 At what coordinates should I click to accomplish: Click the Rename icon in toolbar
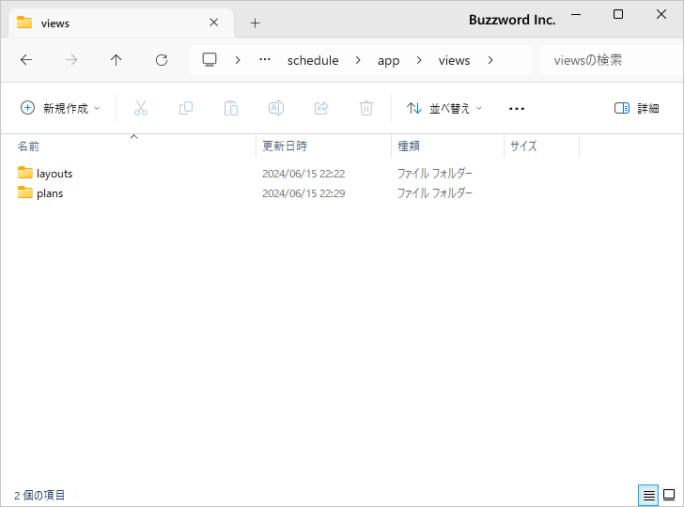[276, 108]
